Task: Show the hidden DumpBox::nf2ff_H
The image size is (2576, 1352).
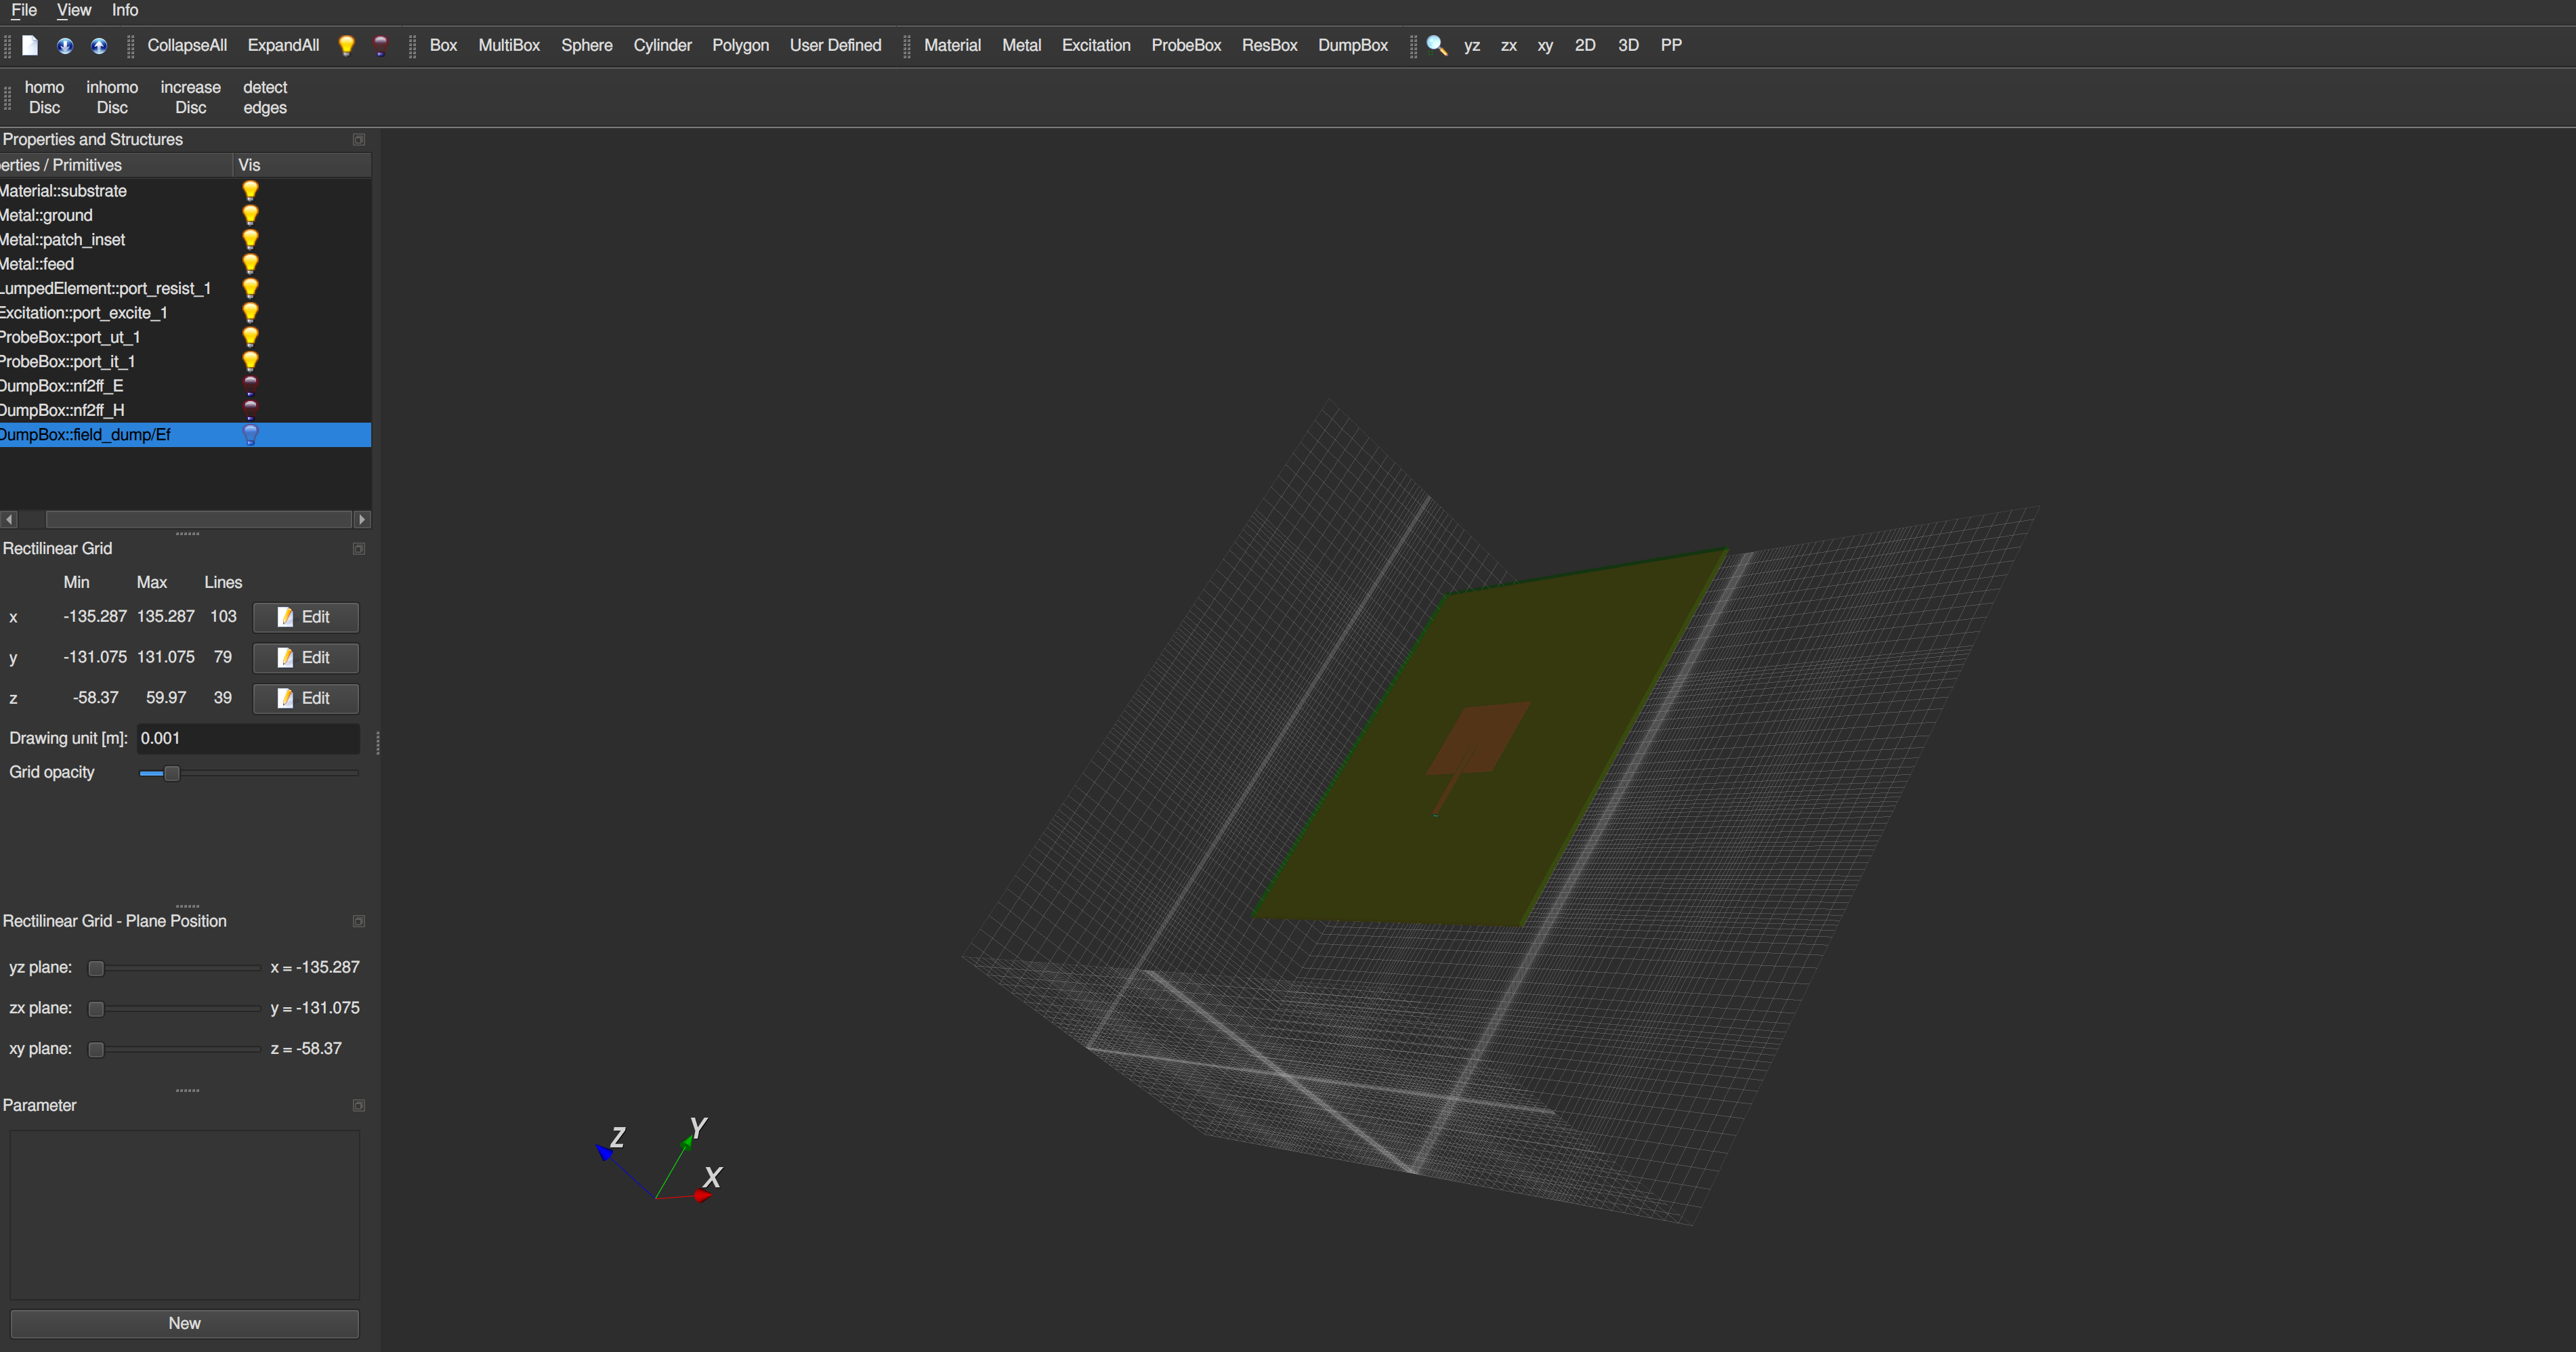Action: point(250,410)
